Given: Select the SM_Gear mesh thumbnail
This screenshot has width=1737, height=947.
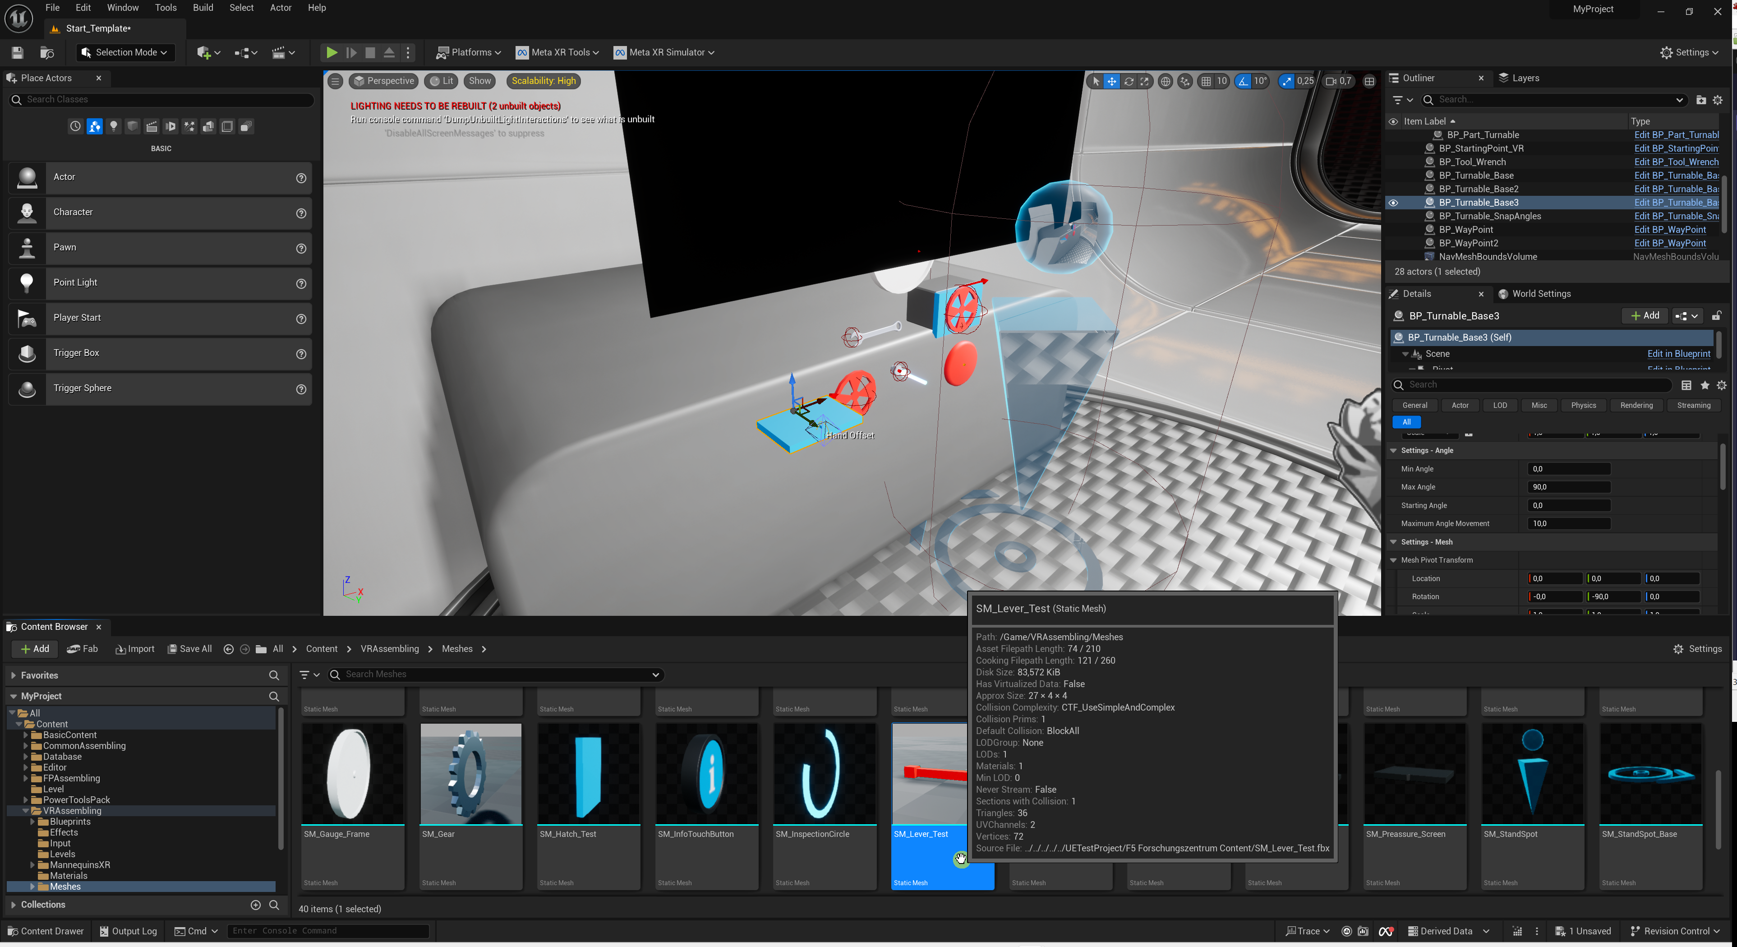Looking at the screenshot, I should [470, 774].
